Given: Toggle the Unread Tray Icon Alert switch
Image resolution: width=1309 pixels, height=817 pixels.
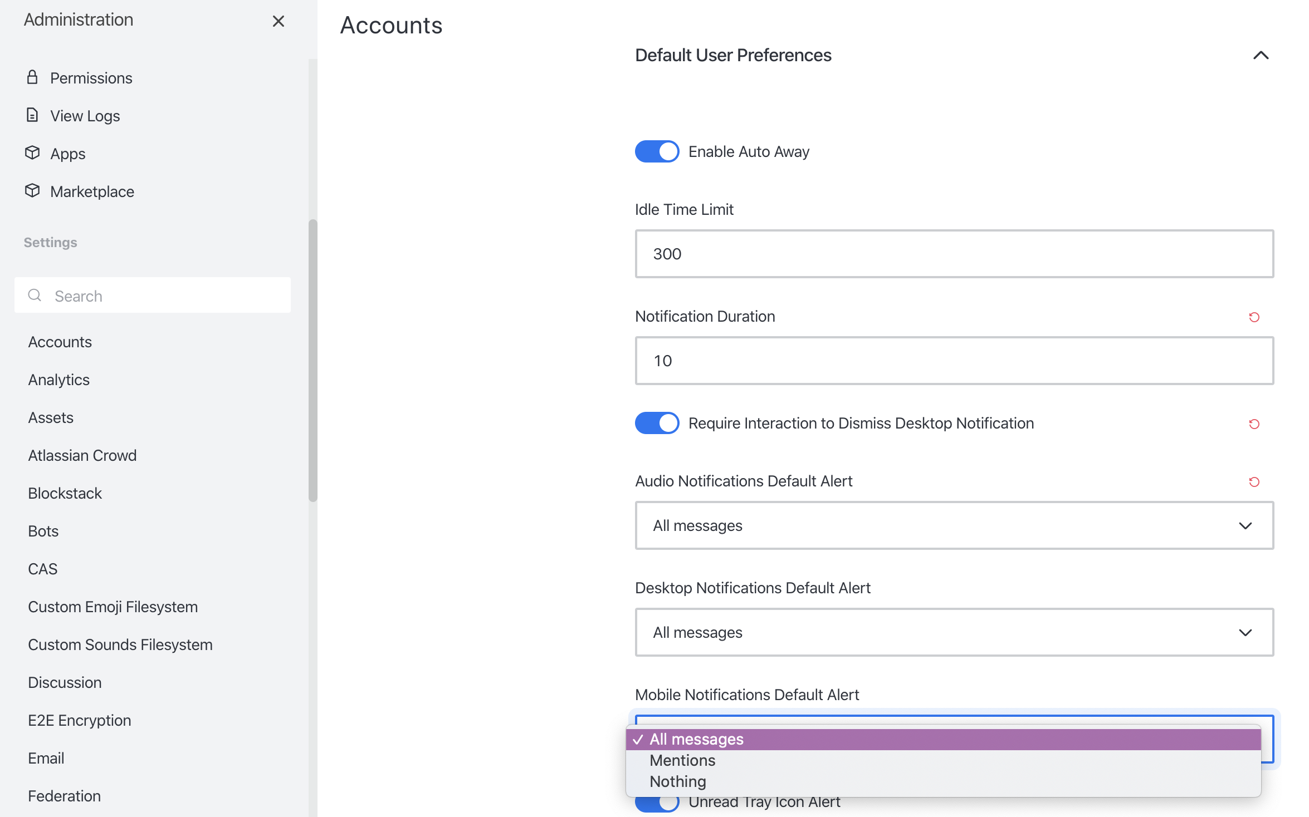Looking at the screenshot, I should click(x=657, y=805).
